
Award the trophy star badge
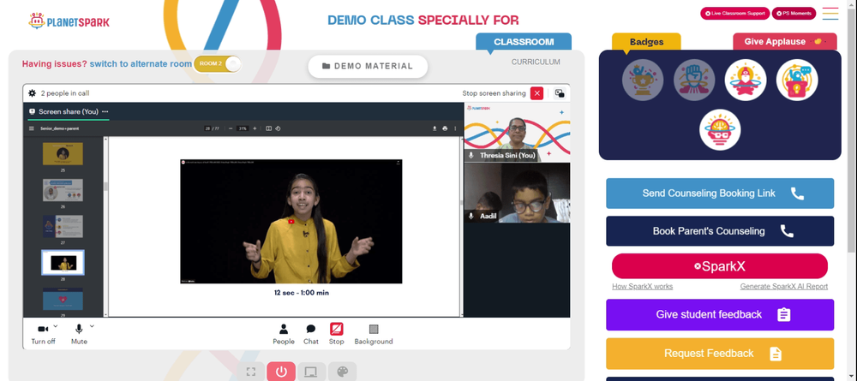coord(643,80)
